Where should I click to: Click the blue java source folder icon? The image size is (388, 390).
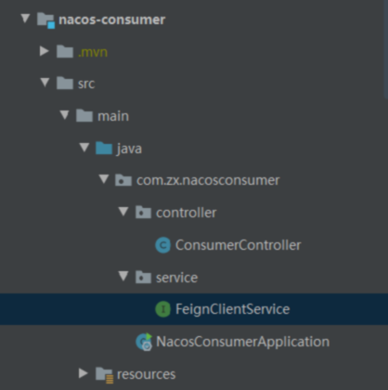[104, 149]
